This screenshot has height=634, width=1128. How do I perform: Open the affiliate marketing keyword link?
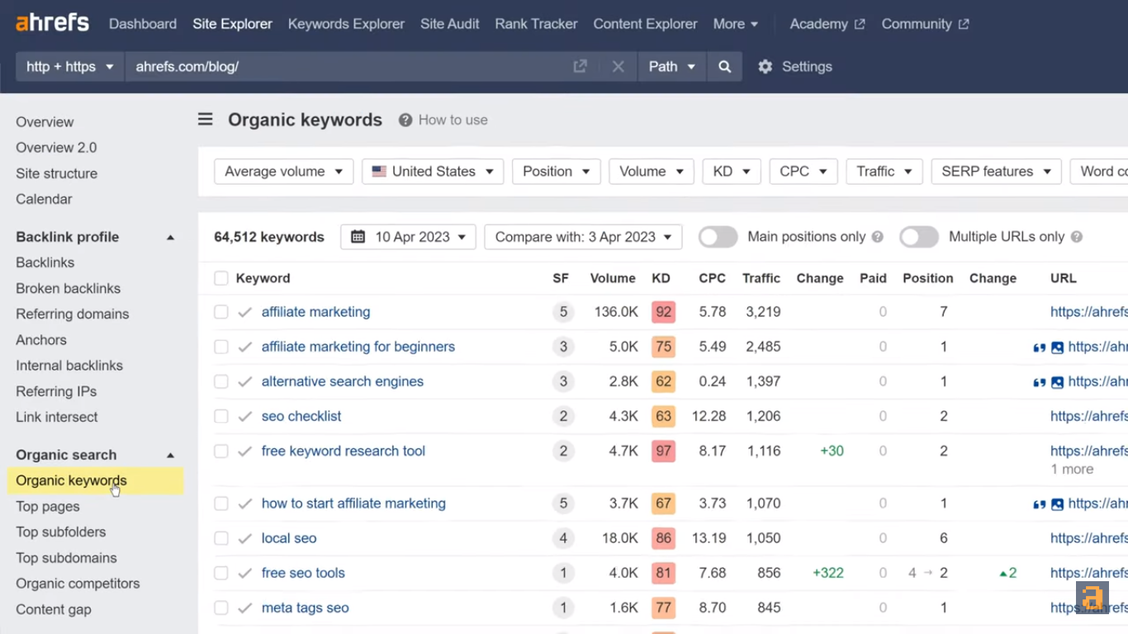(315, 312)
